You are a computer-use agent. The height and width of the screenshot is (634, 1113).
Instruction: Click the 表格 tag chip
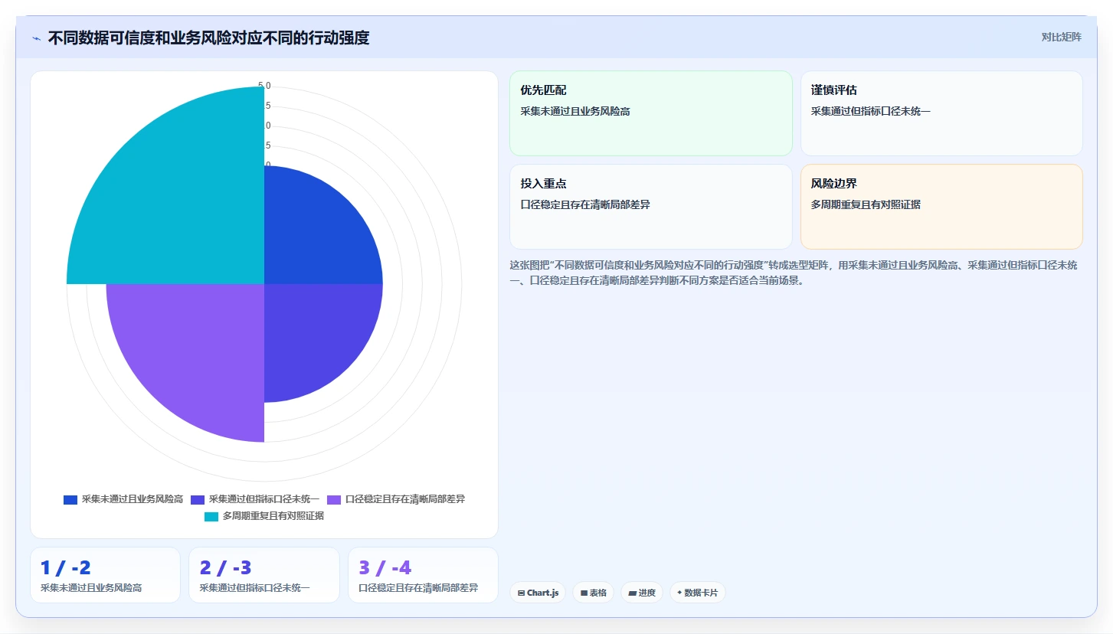pyautogui.click(x=593, y=593)
